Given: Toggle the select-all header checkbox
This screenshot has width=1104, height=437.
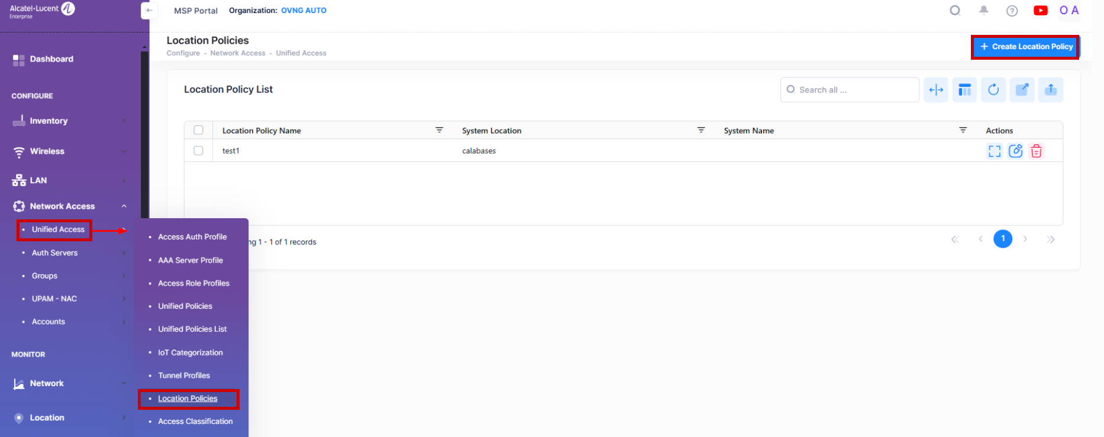Looking at the screenshot, I should click(198, 130).
